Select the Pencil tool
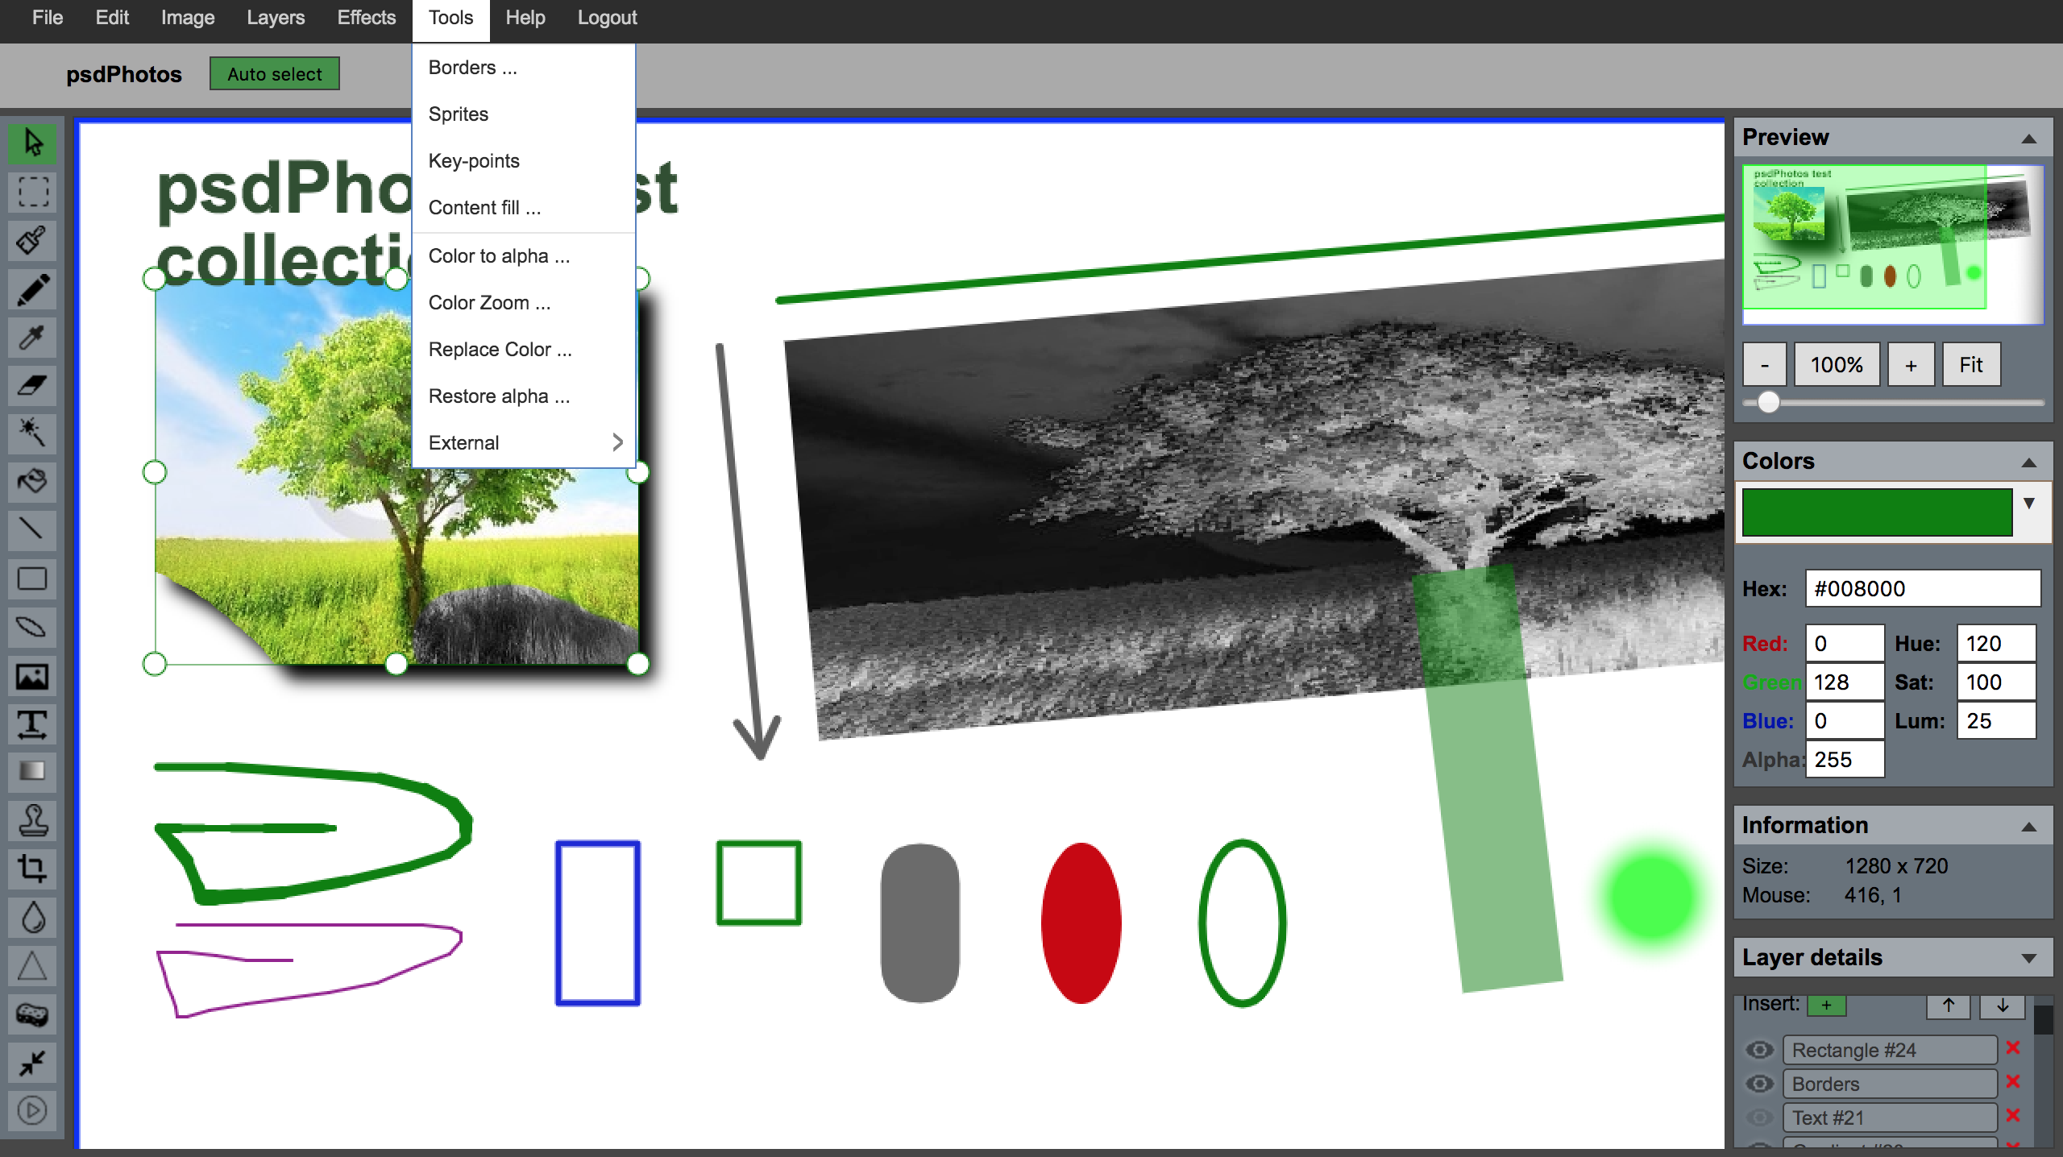The width and height of the screenshot is (2063, 1157). coord(32,289)
